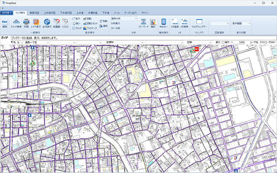Click the Esc 解除 button

pyautogui.click(x=4, y=23)
